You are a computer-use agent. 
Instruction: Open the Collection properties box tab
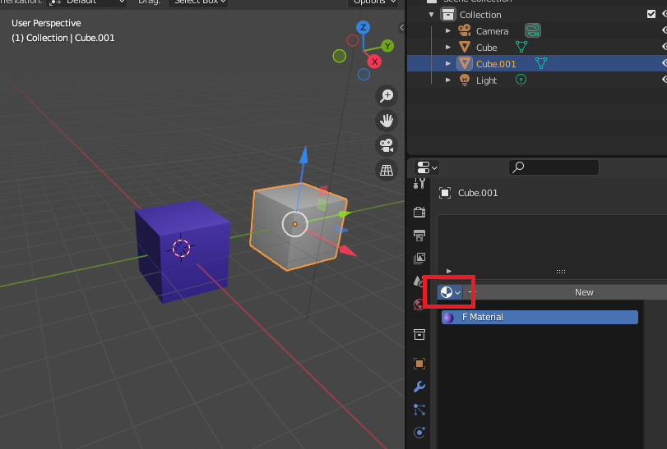coord(419,334)
